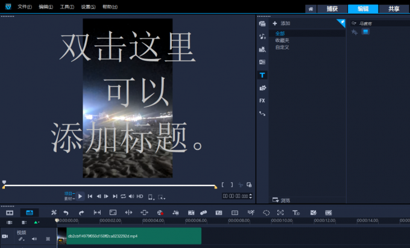Click the 添加 add folder button

pyautogui.click(x=282, y=23)
